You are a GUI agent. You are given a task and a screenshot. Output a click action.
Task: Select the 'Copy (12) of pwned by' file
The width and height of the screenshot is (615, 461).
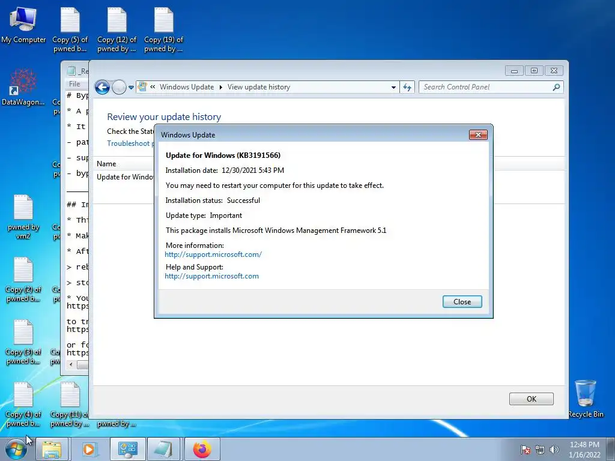click(x=117, y=30)
